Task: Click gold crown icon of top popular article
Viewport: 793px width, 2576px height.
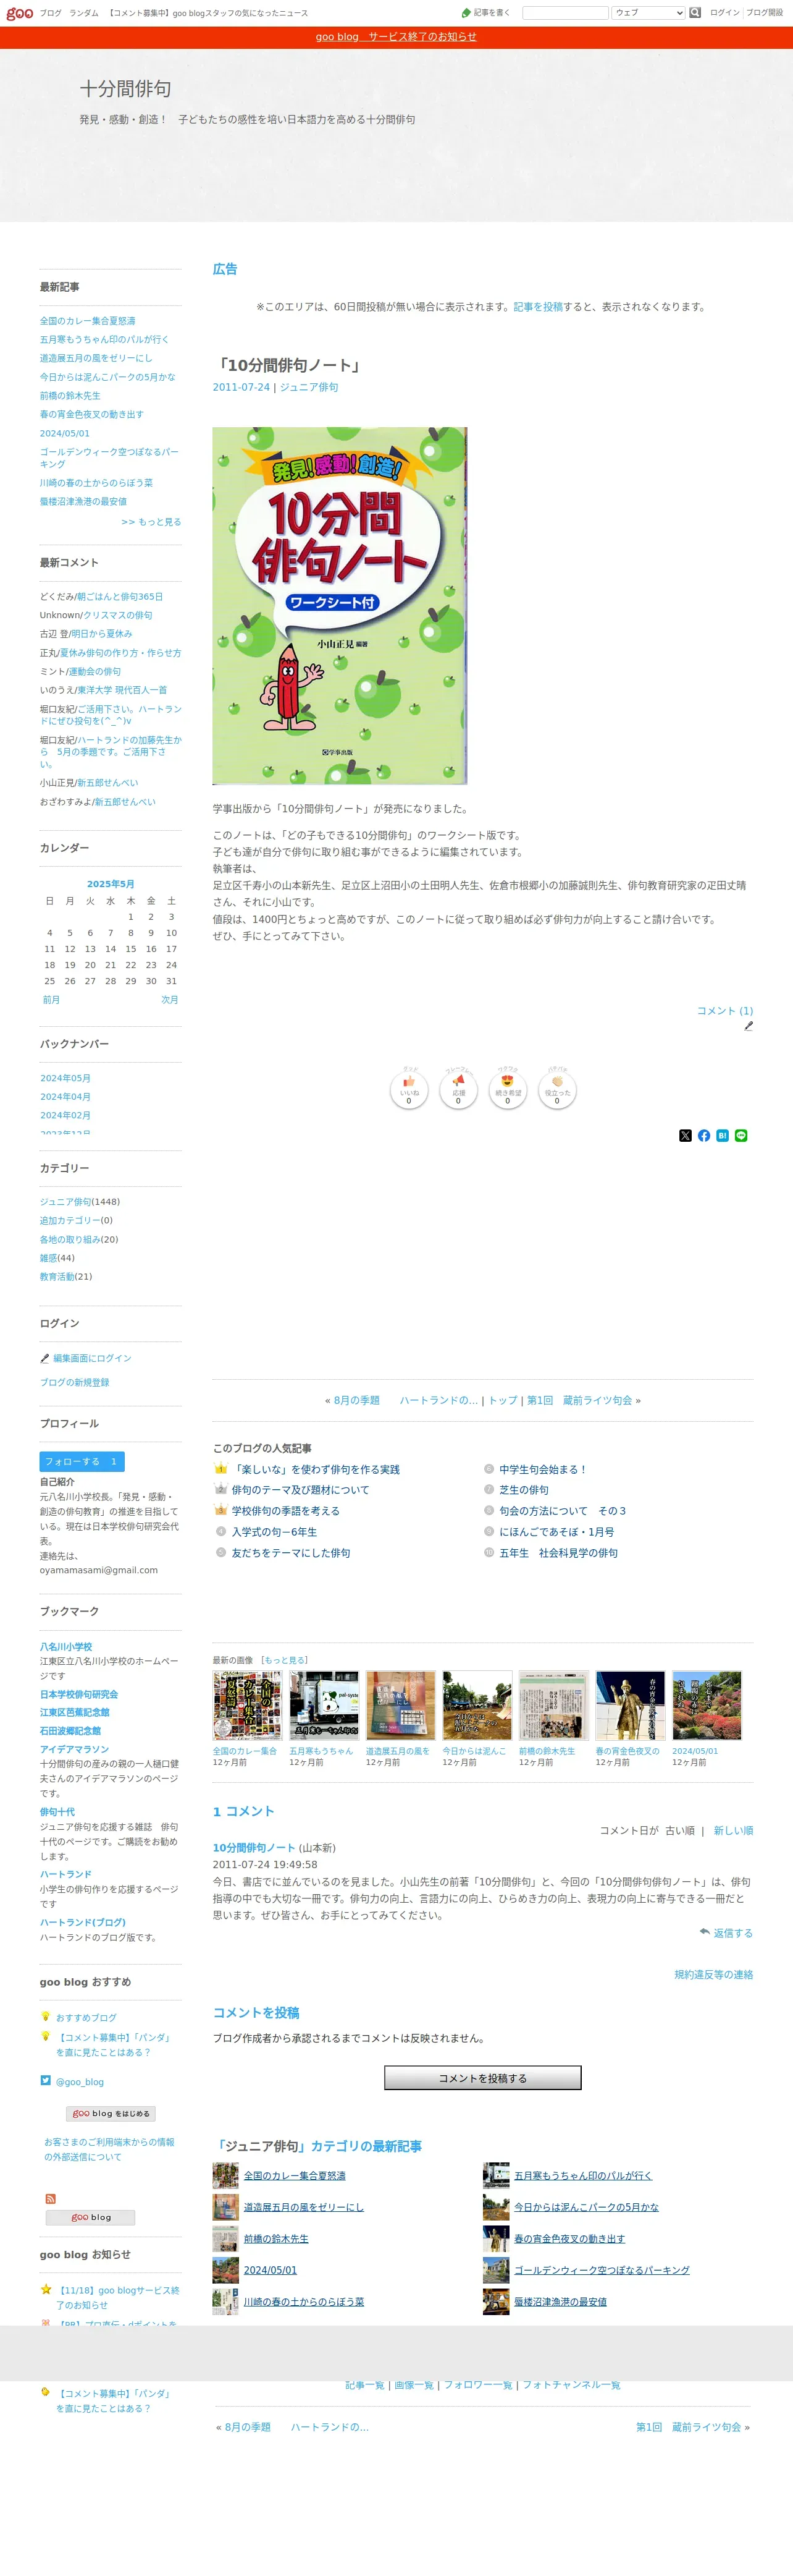Action: pos(220,1469)
